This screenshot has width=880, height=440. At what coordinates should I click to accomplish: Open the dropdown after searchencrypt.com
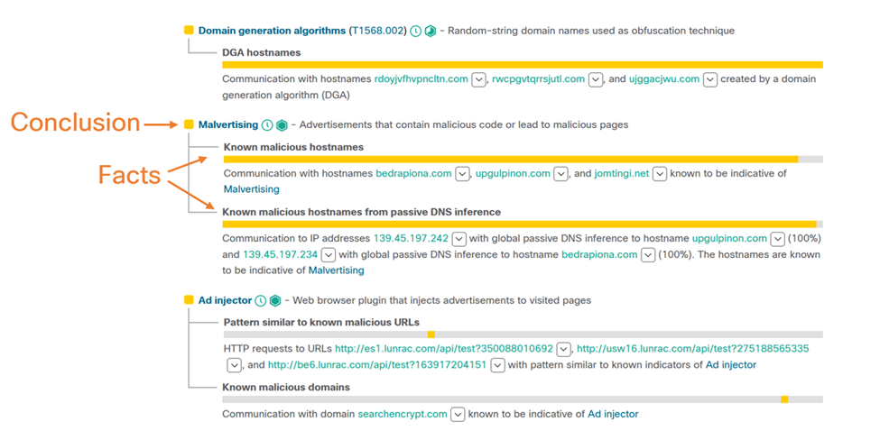[x=457, y=415]
